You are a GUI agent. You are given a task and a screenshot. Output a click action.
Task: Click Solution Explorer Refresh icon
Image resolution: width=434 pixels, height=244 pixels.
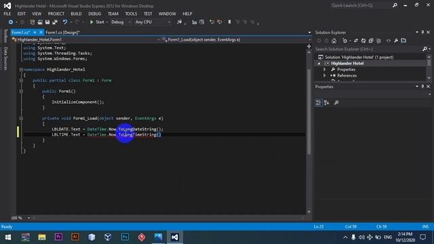363,41
